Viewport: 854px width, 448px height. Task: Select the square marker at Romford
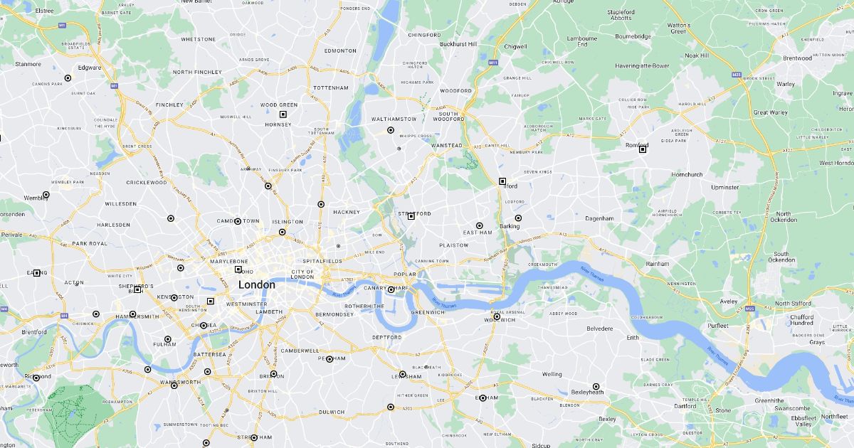click(643, 149)
